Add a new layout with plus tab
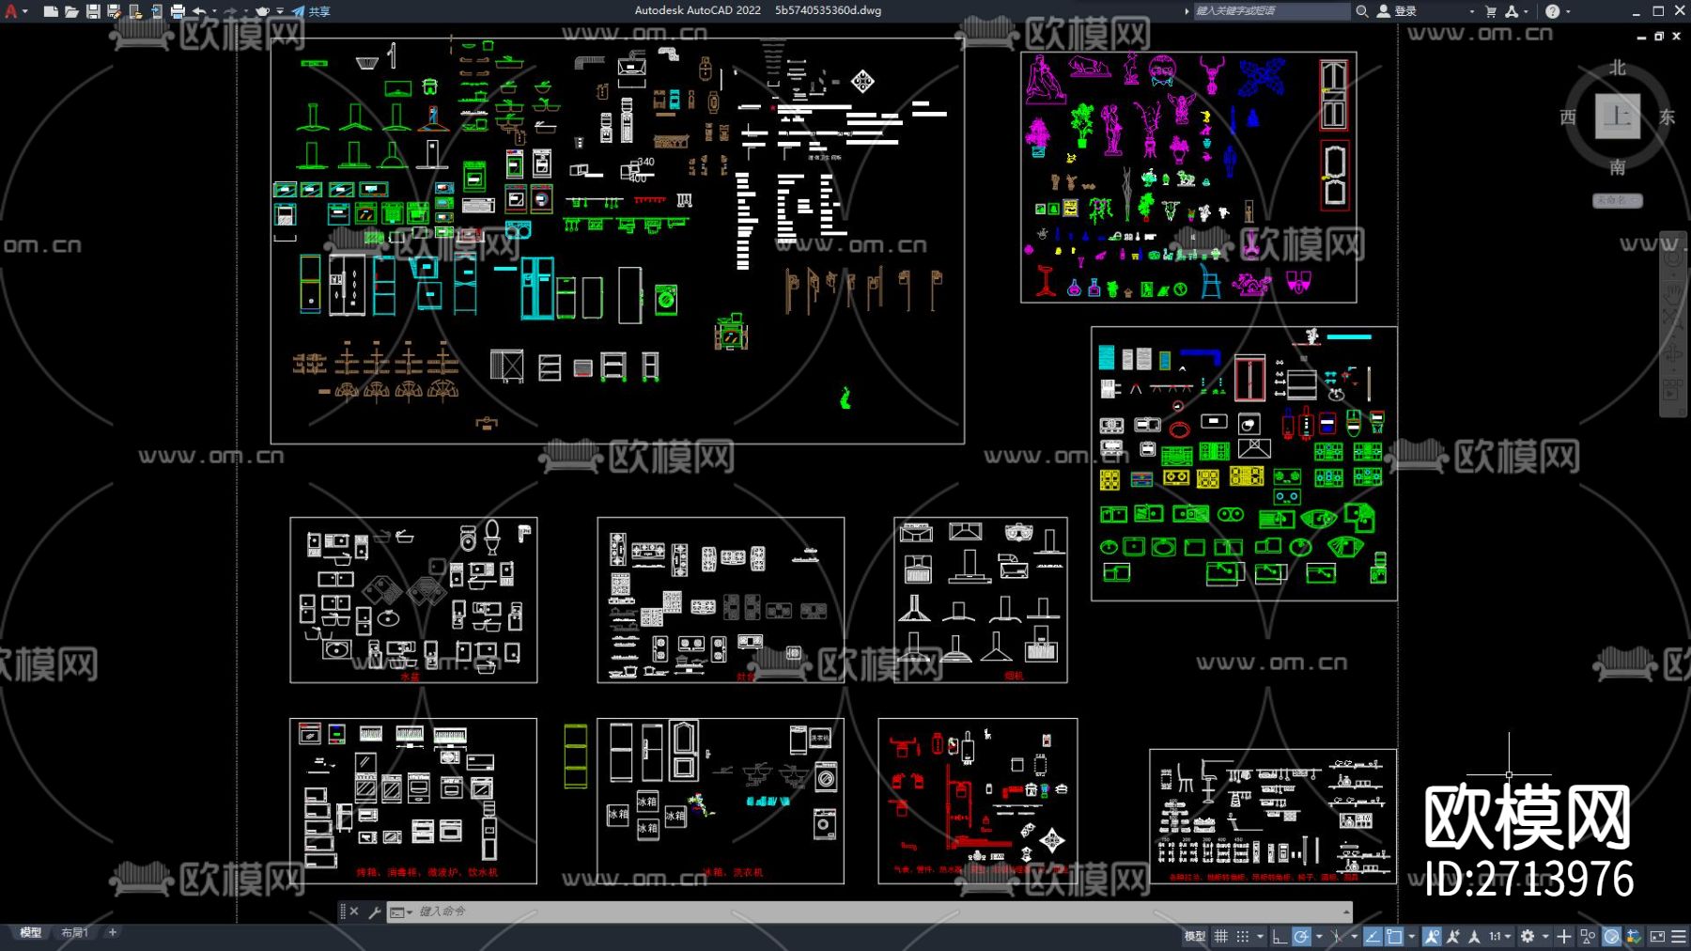The width and height of the screenshot is (1691, 951). point(113,933)
